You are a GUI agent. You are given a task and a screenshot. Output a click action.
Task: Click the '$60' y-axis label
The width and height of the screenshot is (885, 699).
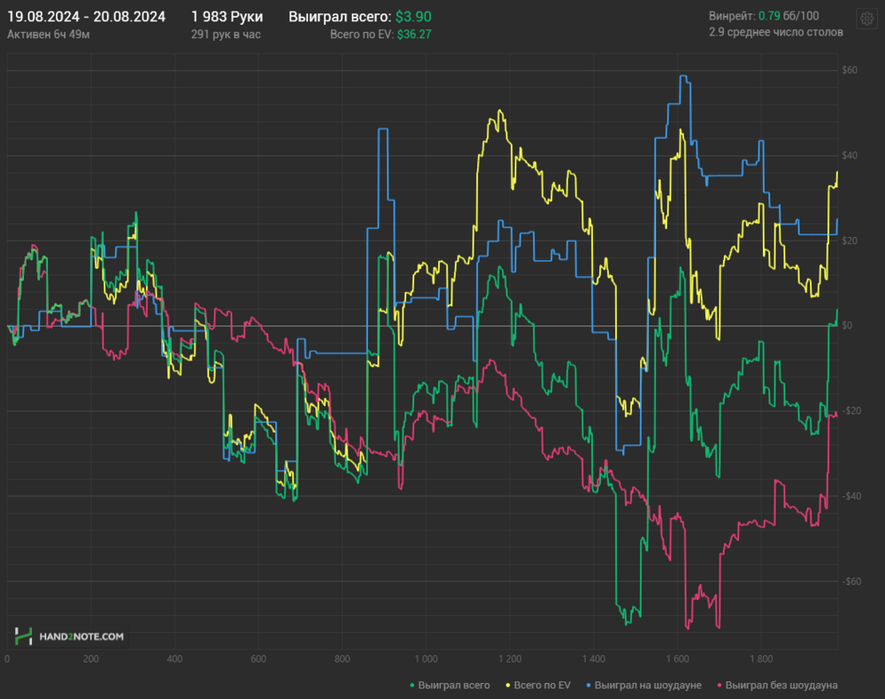[x=850, y=70]
